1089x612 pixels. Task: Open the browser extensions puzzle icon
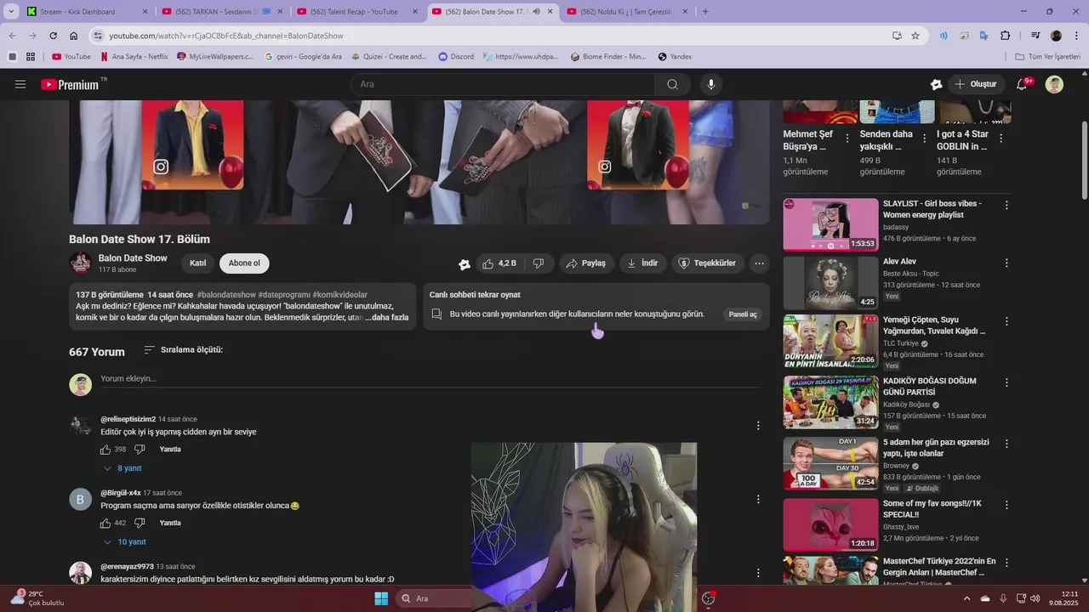1006,36
